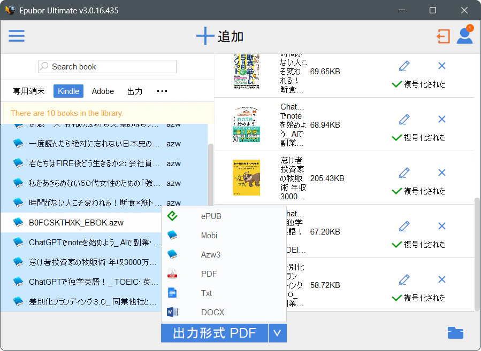Click book icon beside B0FCSKTHXK_EBOK.azw
This screenshot has width=481, height=351.
tap(18, 222)
